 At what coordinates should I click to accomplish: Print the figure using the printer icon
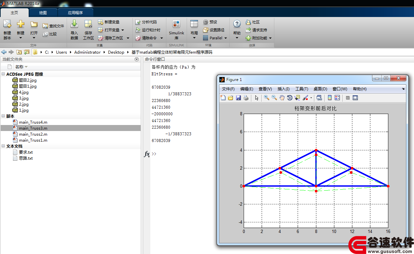(246, 98)
